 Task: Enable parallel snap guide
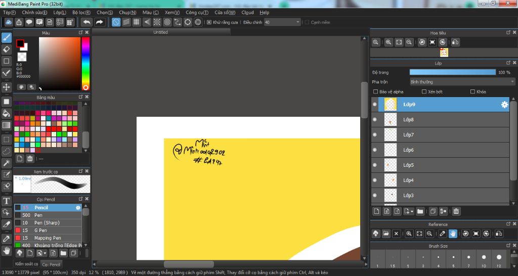coord(126,22)
